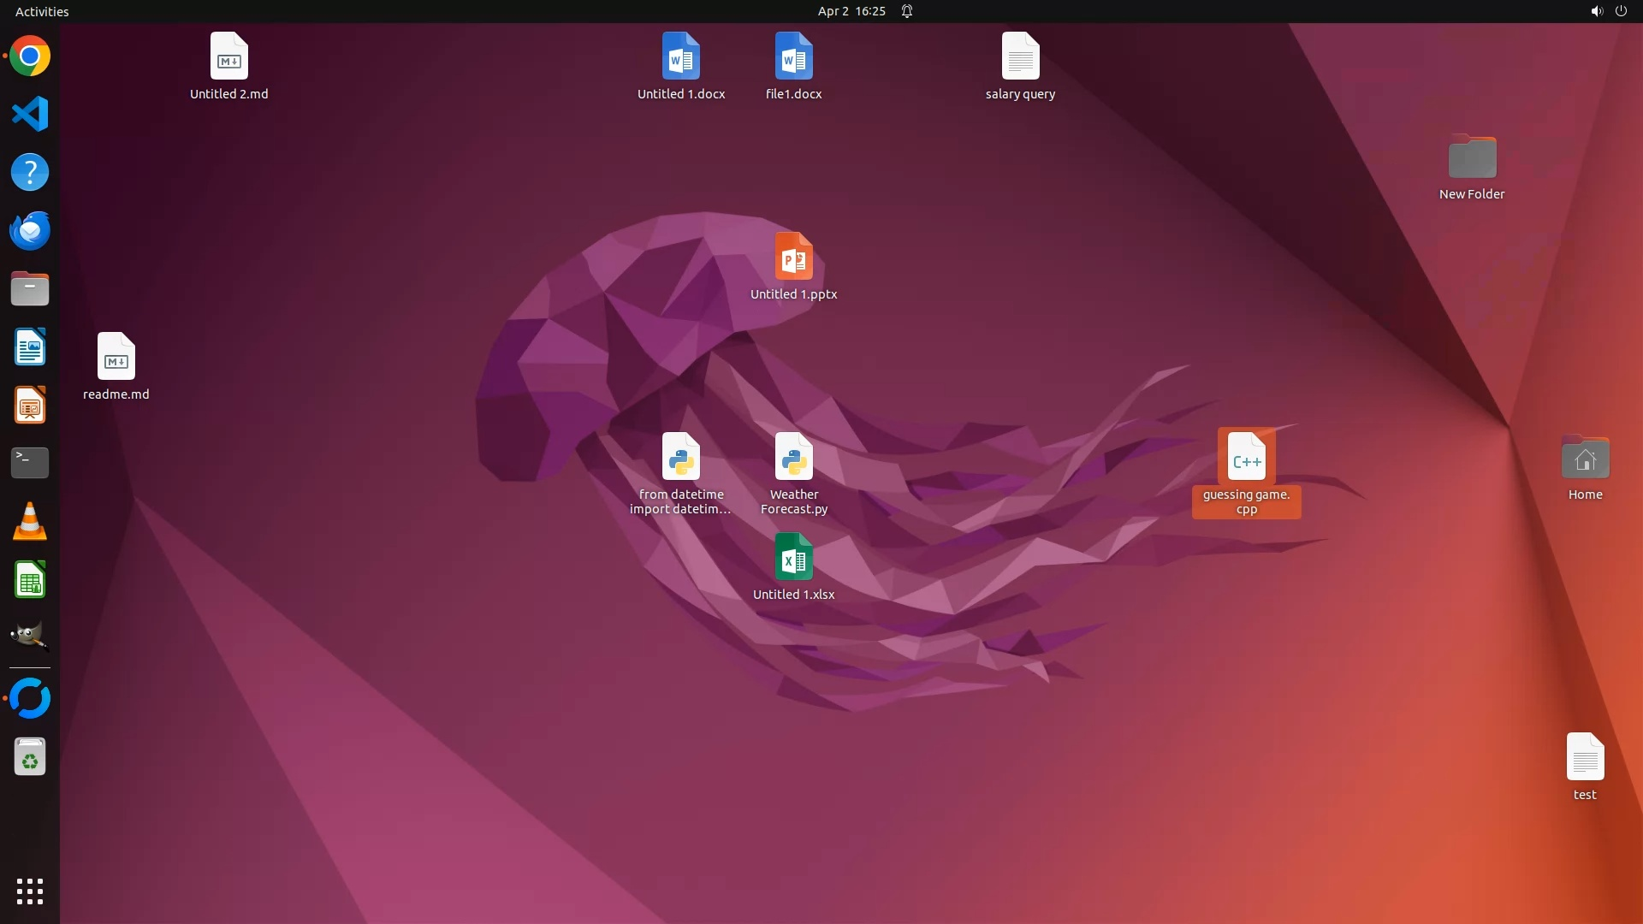
Task: Open the clock and calendar menu
Action: pos(851,11)
